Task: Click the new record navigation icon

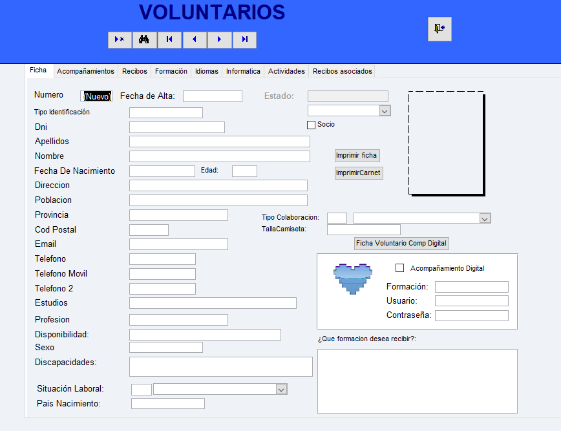Action: tap(120, 40)
